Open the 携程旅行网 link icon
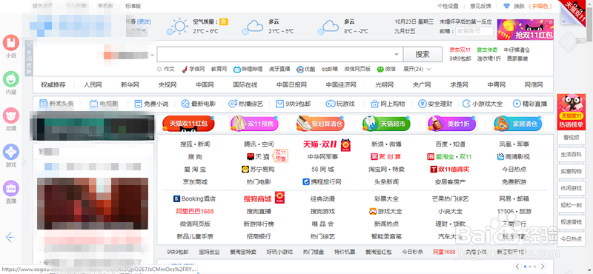593x274 pixels. click(x=306, y=181)
